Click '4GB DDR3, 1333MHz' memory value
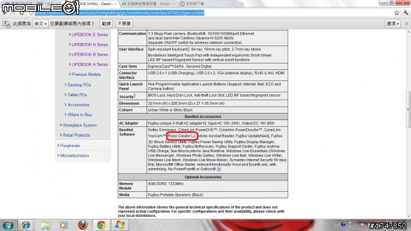Viewport: 411px width, 231px height. pos(166,184)
